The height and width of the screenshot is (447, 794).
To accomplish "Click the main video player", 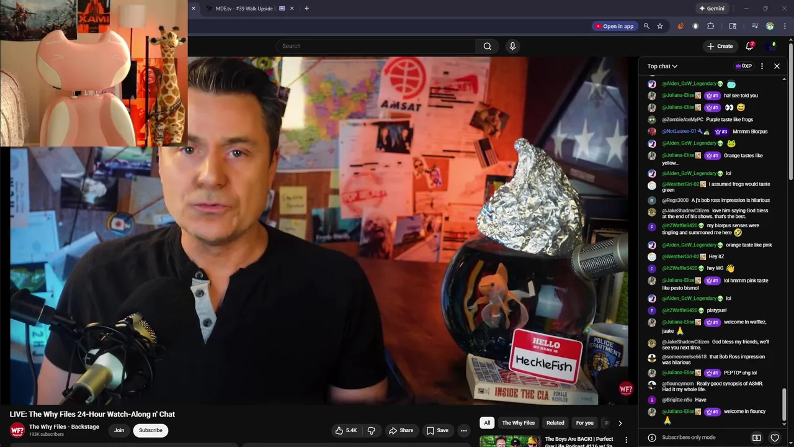I will [319, 230].
